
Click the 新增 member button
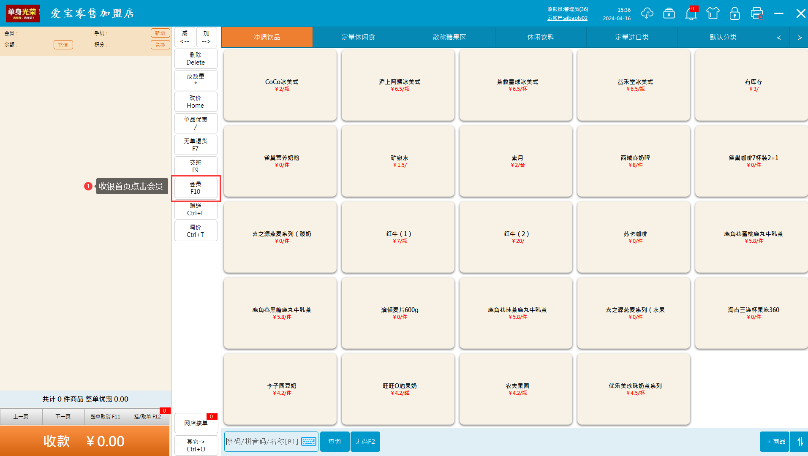coord(160,33)
